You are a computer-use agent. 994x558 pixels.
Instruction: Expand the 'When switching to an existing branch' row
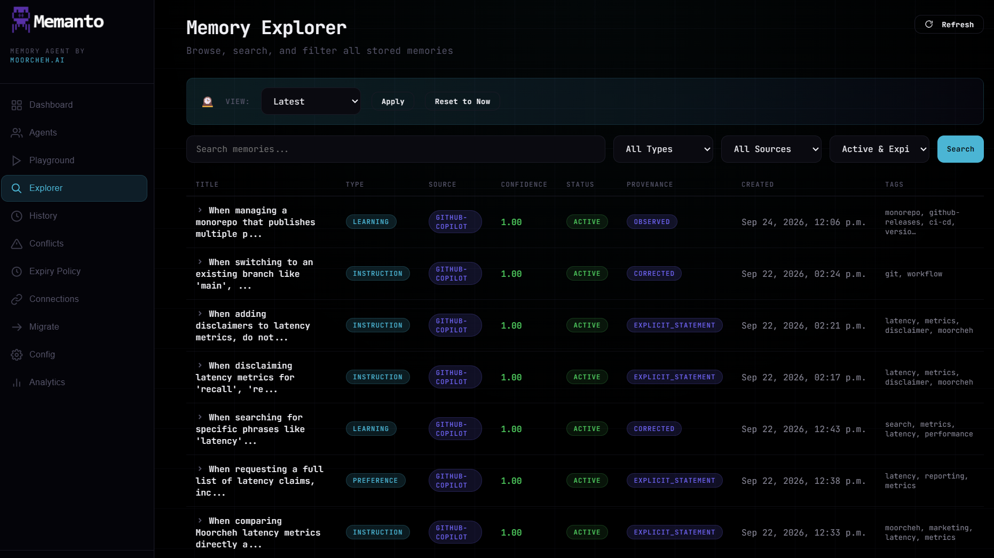click(200, 262)
